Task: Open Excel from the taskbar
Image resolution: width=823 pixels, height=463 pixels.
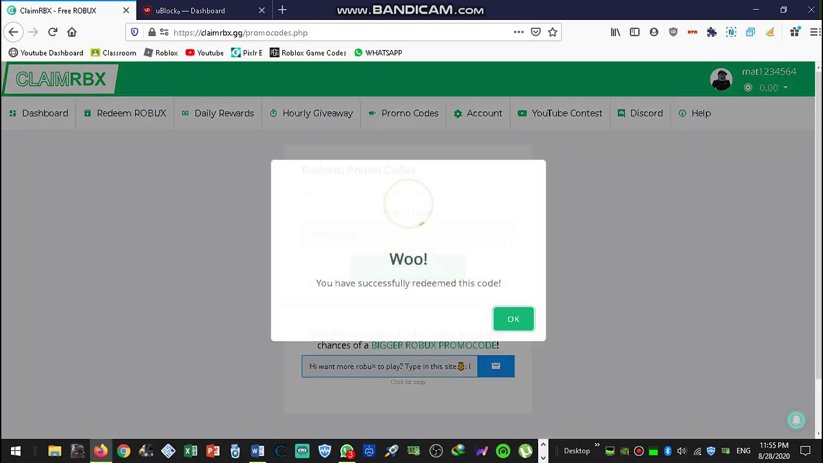Action: click(190, 451)
